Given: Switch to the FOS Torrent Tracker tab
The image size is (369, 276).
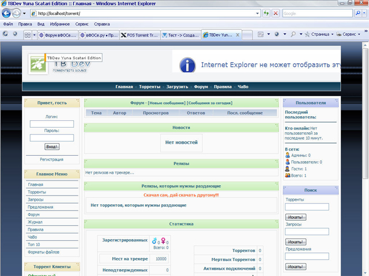Looking at the screenshot, I should click(140, 34).
